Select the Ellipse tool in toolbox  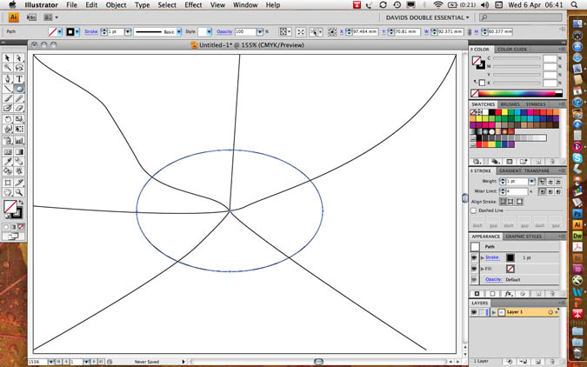(19, 89)
